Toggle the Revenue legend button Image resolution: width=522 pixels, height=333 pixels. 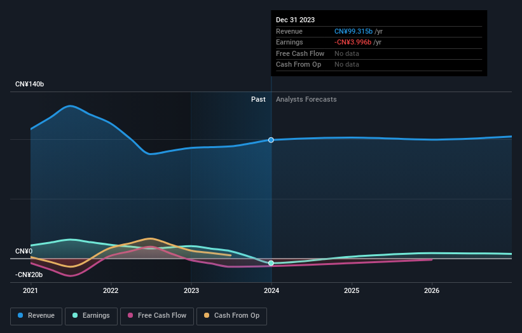36,316
